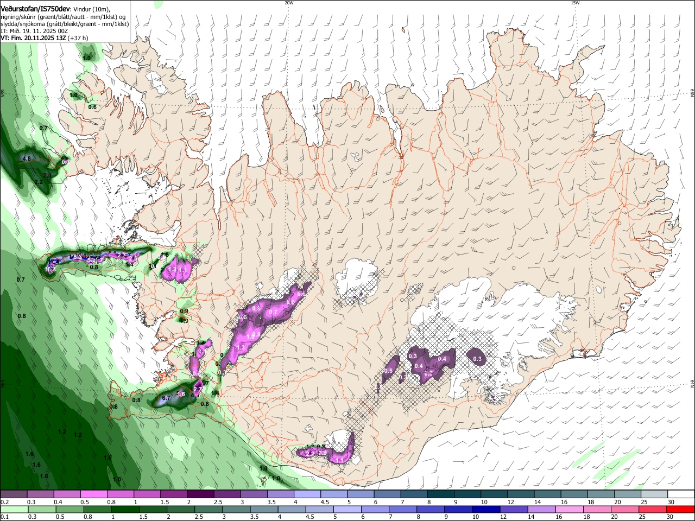Click the 20W longitude label
This screenshot has height=521, width=695.
[x=289, y=3]
